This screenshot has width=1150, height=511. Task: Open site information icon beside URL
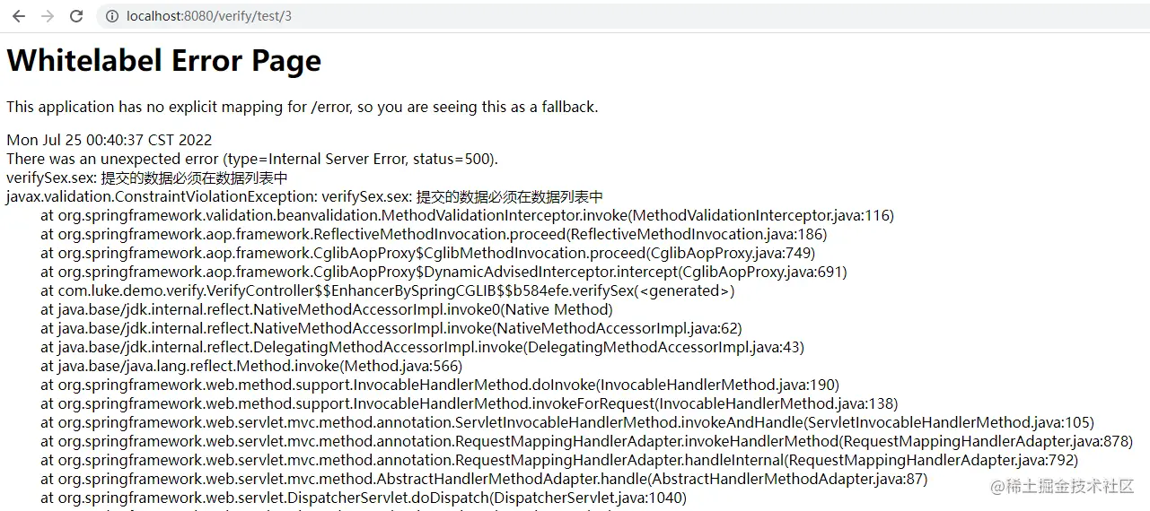click(x=112, y=16)
